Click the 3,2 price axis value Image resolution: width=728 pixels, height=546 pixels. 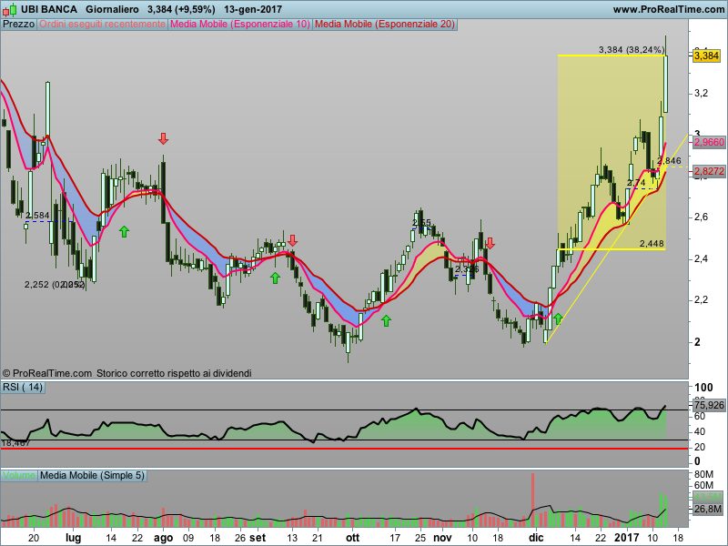tap(701, 94)
